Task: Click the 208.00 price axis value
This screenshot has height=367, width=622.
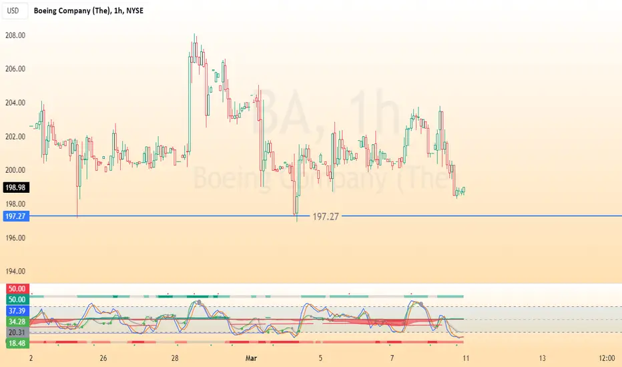Action: pyautogui.click(x=15, y=35)
